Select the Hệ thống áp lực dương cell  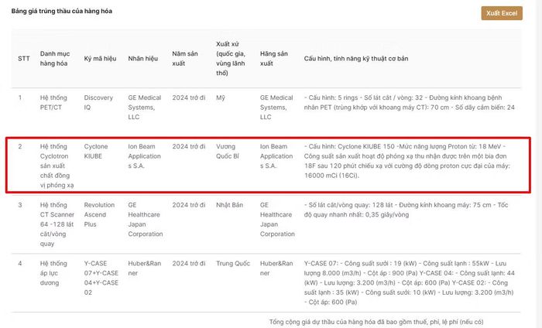pyautogui.click(x=53, y=273)
